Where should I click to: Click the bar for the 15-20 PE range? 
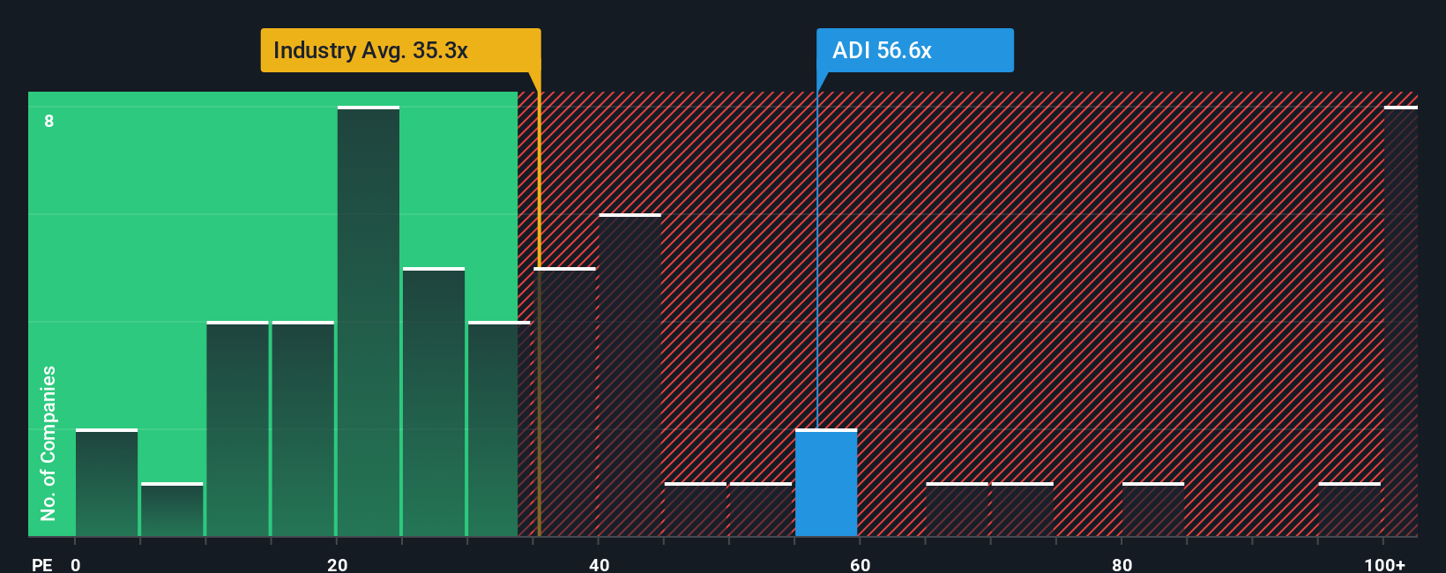click(303, 429)
